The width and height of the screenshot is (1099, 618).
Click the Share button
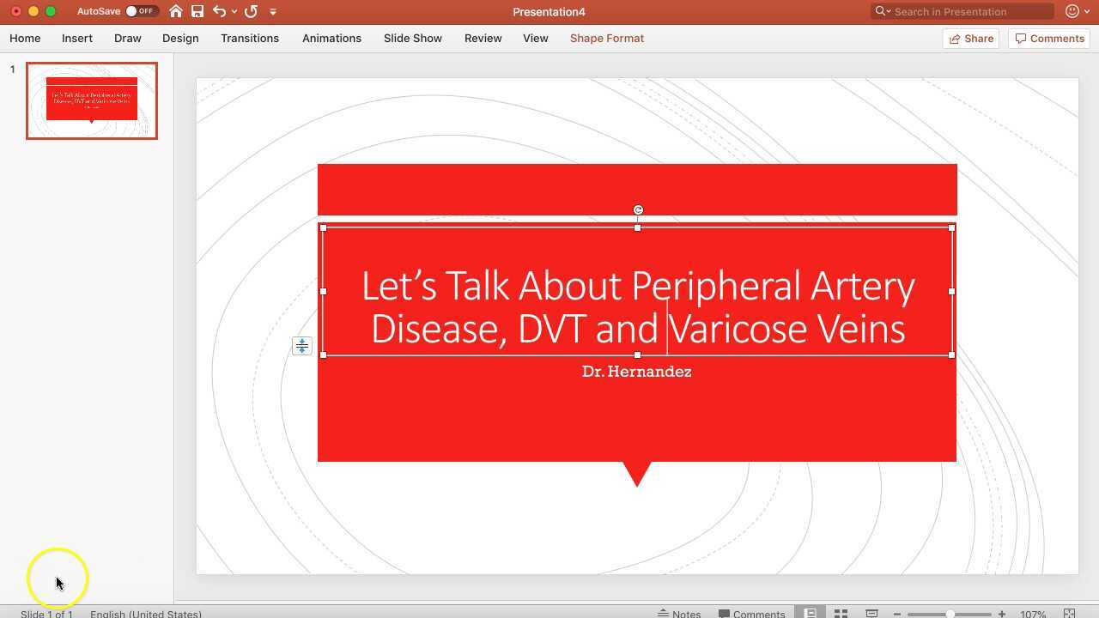coord(971,38)
